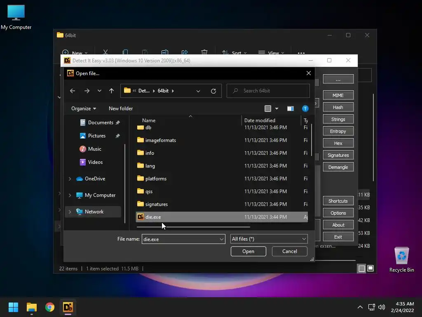The image size is (422, 317).
Task: Change view with the list view icon
Action: tap(267, 109)
